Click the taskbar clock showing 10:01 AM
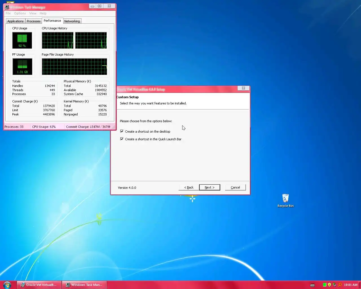The height and width of the screenshot is (289, 361). coord(351,285)
